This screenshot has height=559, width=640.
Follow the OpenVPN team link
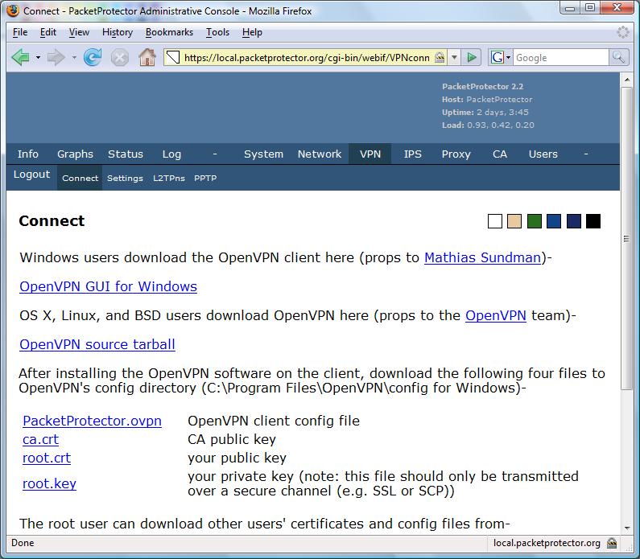click(x=496, y=315)
